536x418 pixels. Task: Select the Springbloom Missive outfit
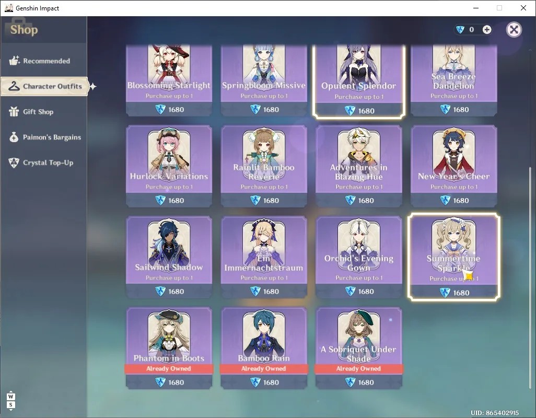click(263, 80)
